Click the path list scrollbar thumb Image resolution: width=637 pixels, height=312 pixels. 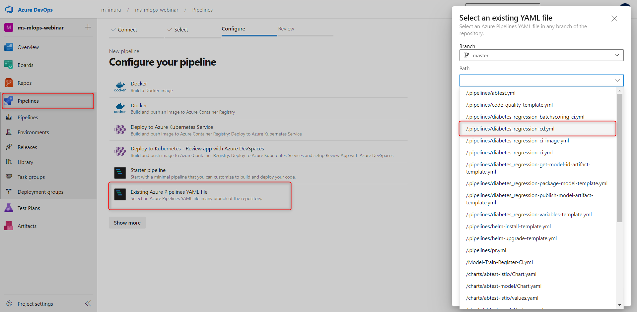[619, 158]
